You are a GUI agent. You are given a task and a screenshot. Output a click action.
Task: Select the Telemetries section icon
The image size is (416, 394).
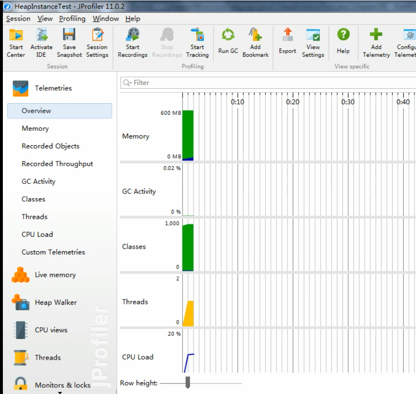[21, 88]
